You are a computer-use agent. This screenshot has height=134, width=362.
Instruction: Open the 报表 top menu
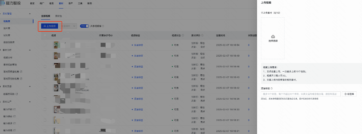pyautogui.click(x=51, y=3)
